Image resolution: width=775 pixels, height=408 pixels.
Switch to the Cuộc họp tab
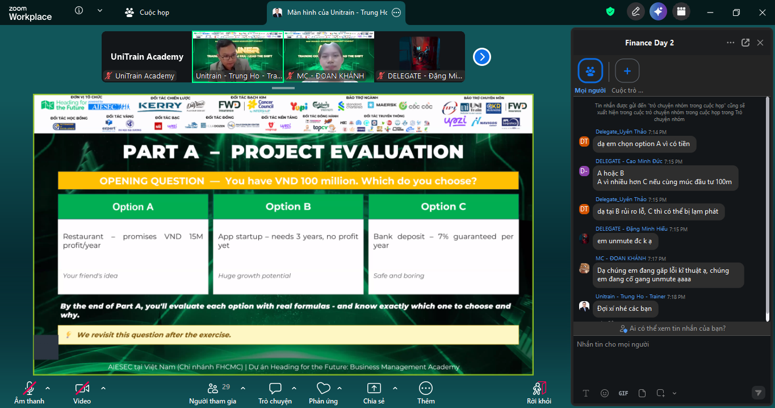click(148, 12)
